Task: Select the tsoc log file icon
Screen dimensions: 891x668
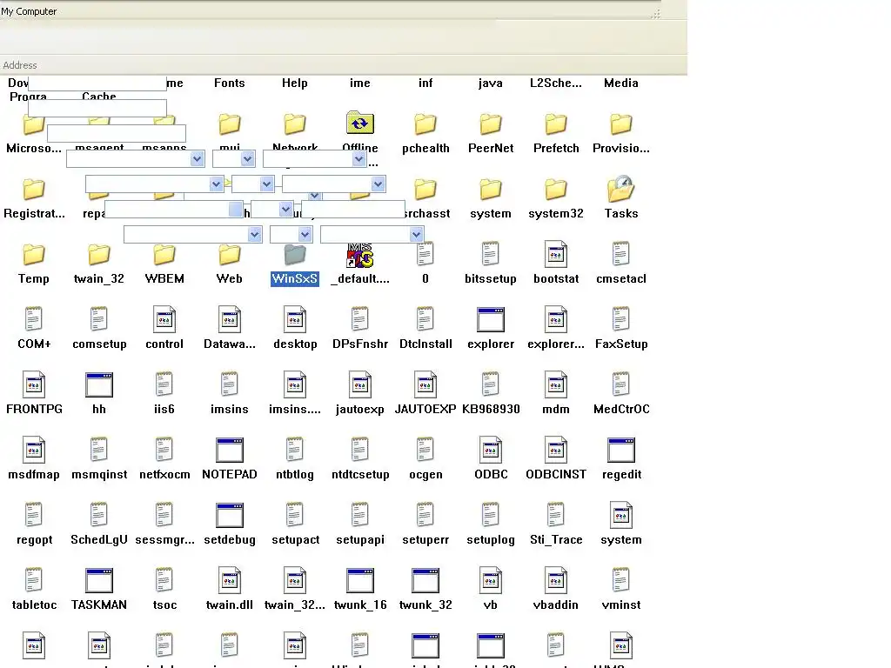Action: pos(164,580)
